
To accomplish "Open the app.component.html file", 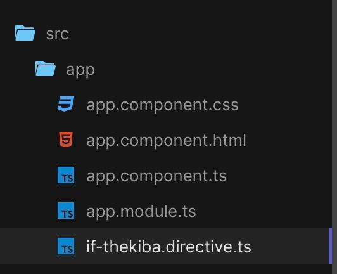I will point(166,141).
